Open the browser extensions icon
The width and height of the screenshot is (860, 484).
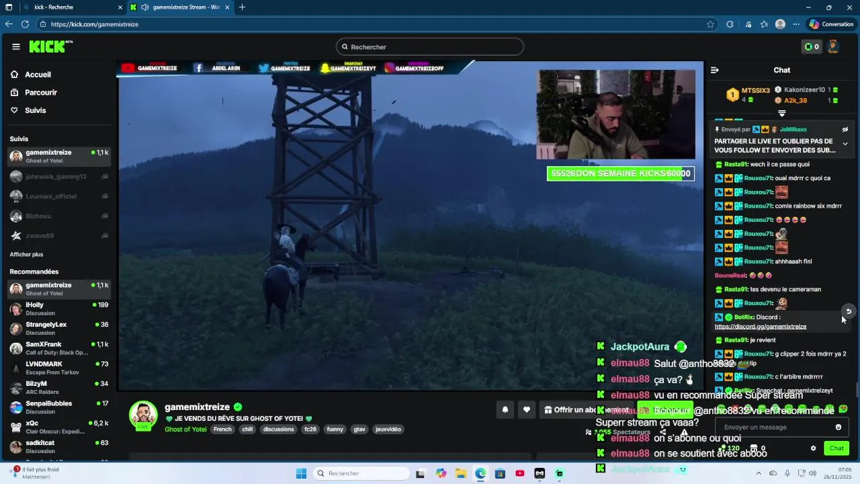point(730,24)
